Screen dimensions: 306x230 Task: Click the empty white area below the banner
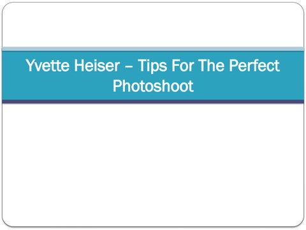point(153,165)
